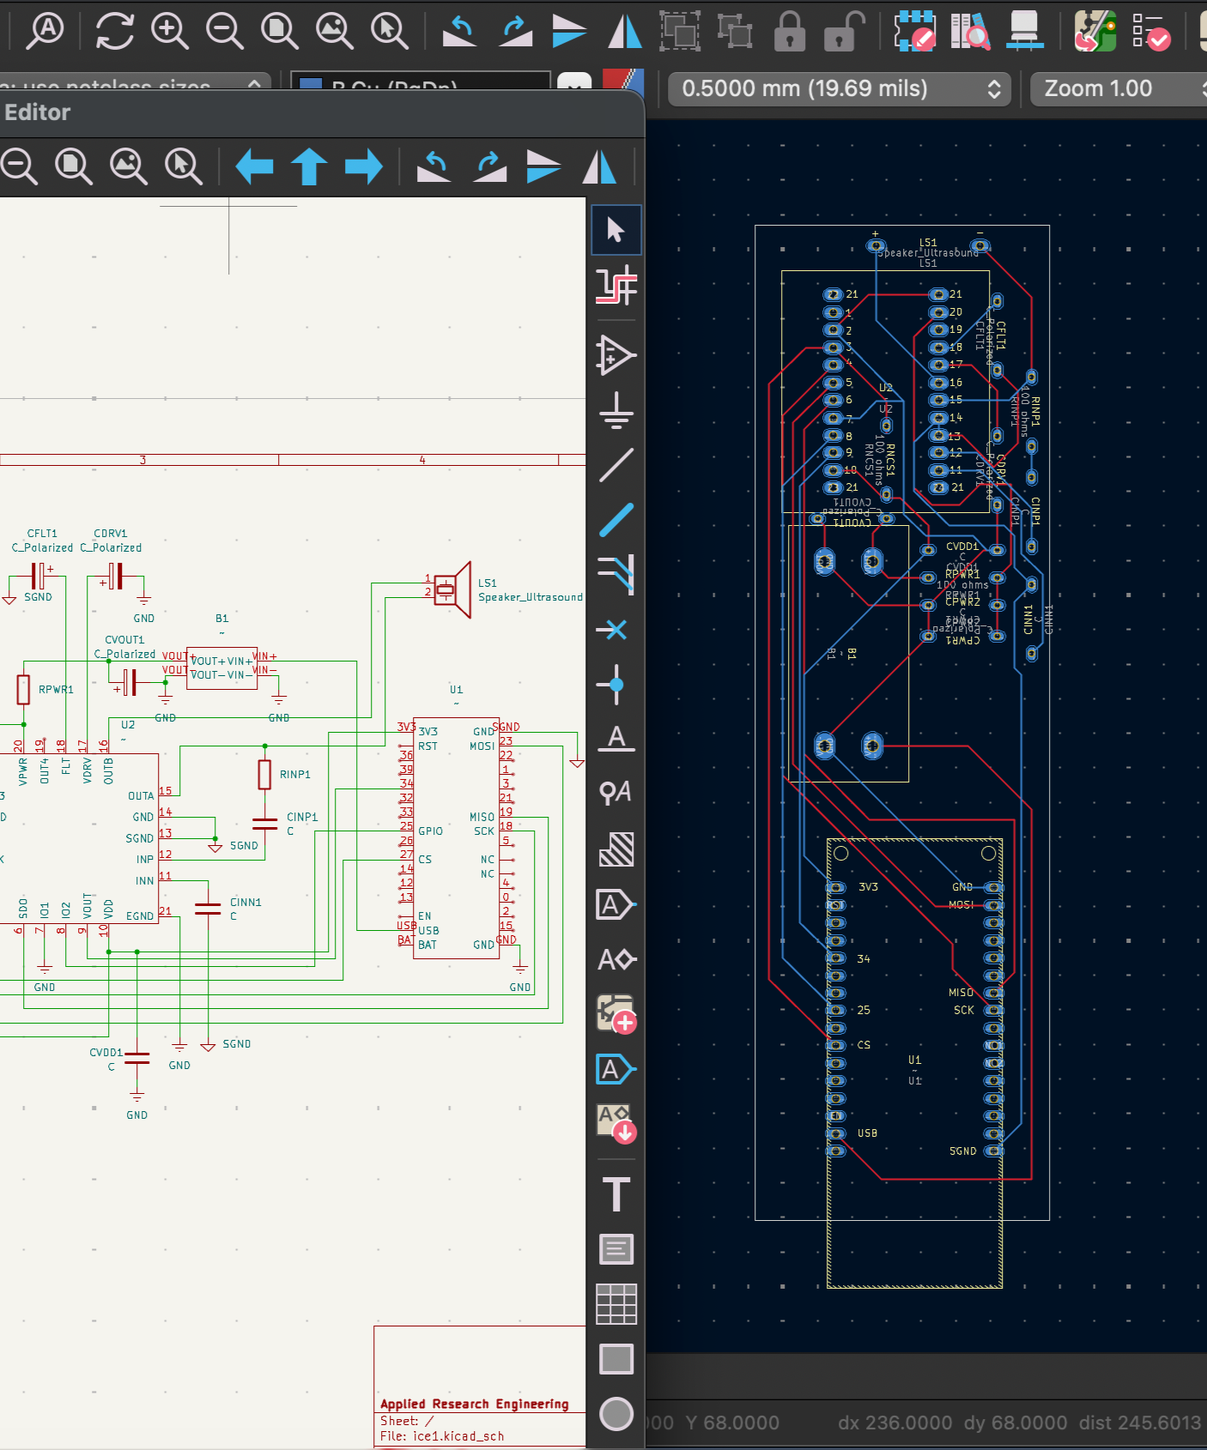Open the 0.5000 mm grid size dropdown
The width and height of the screenshot is (1207, 1450).
coord(839,88)
